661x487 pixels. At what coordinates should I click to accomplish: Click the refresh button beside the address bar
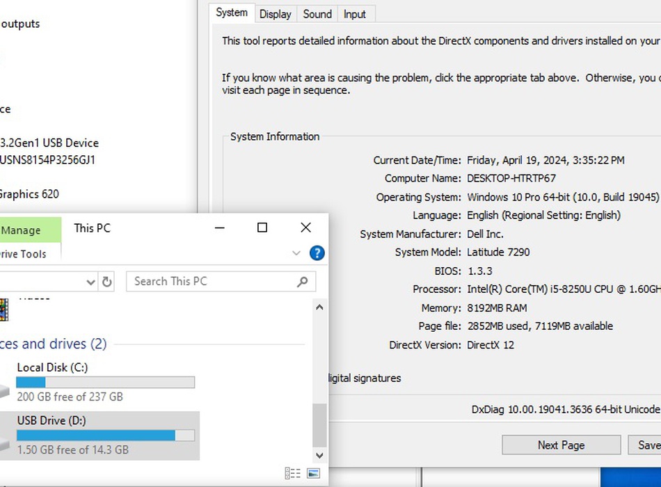click(106, 282)
